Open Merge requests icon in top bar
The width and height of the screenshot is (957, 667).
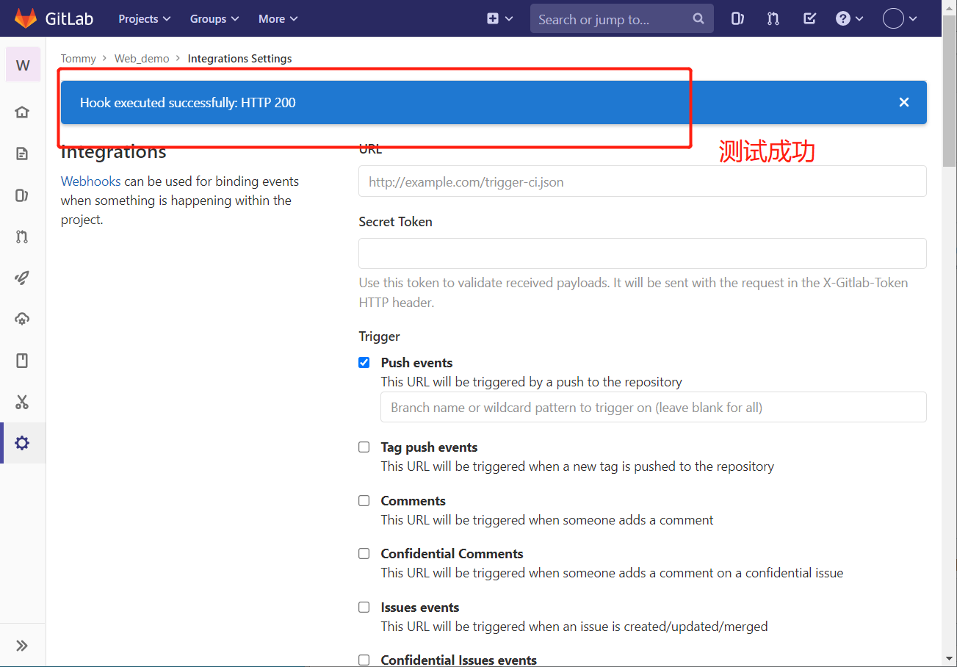(773, 19)
